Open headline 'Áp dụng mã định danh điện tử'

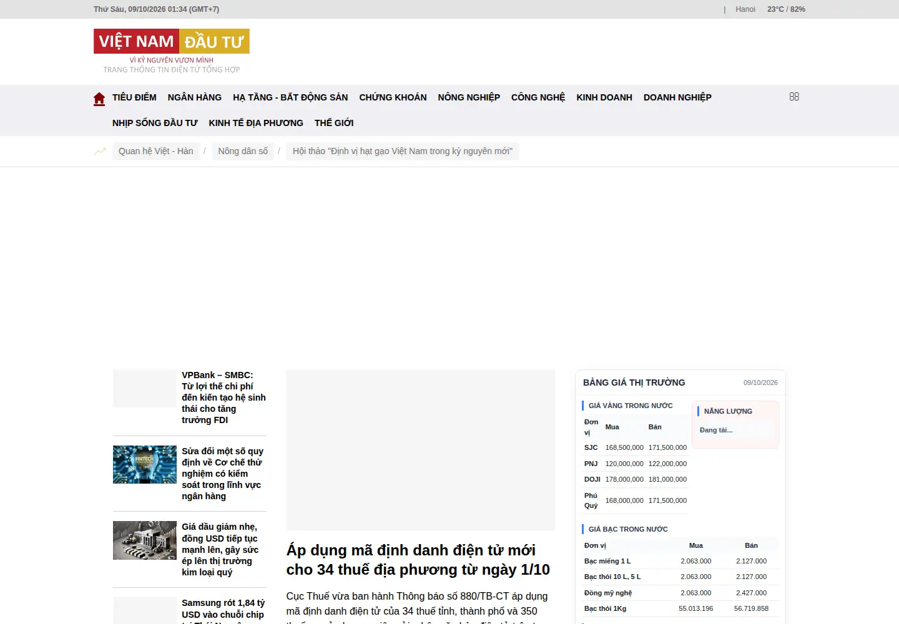[x=418, y=560]
